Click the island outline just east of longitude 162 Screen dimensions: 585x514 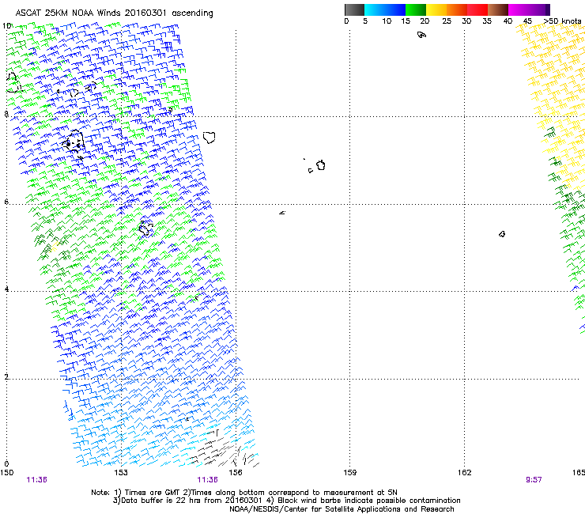(x=502, y=234)
